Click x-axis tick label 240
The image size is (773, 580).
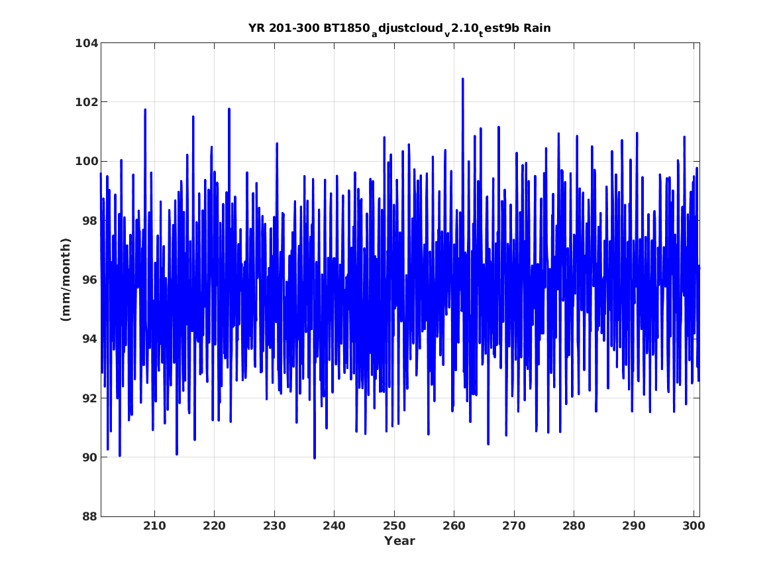(x=335, y=526)
